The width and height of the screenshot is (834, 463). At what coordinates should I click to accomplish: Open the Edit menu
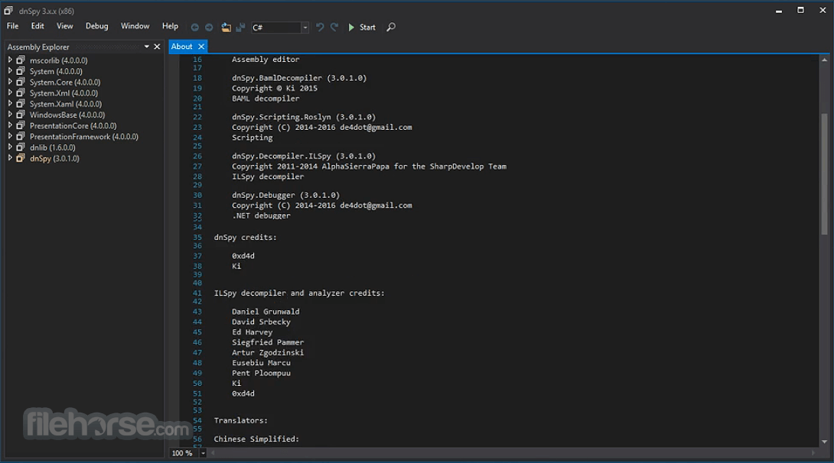pos(37,26)
